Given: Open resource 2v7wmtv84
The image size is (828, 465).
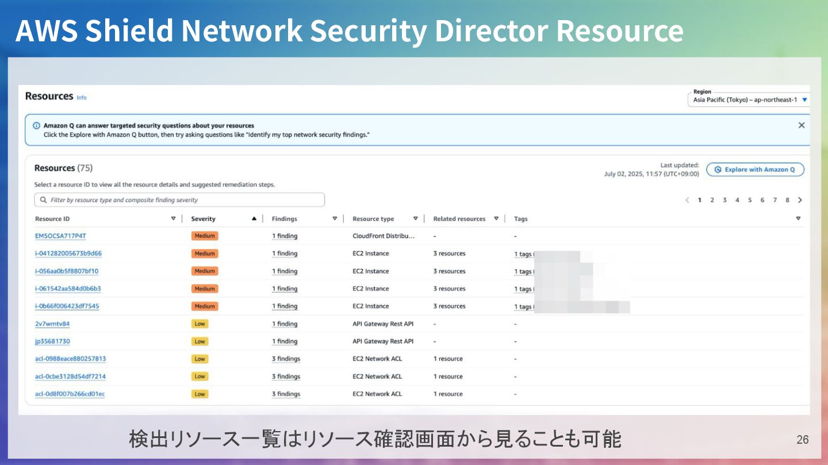Looking at the screenshot, I should tap(52, 324).
